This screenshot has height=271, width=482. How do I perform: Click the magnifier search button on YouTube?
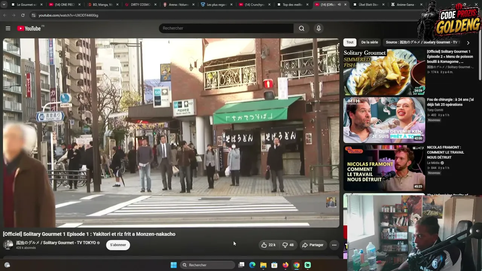click(x=302, y=28)
